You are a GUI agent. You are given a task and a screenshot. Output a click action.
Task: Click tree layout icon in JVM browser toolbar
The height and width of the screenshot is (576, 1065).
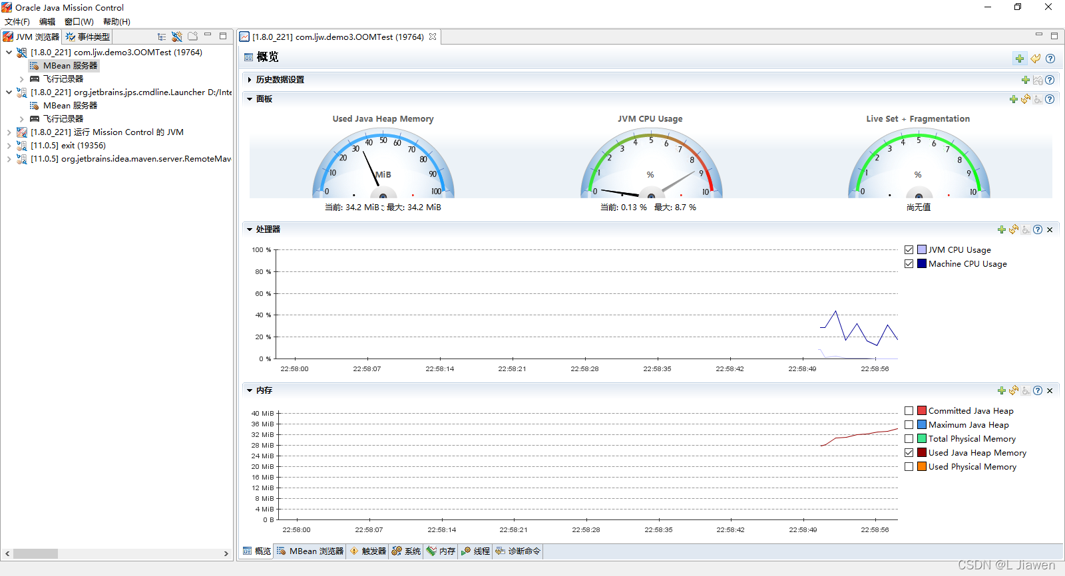pyautogui.click(x=162, y=37)
